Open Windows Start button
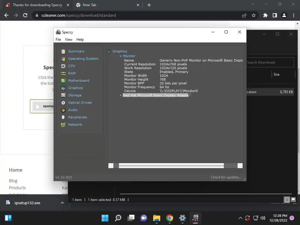The width and height of the screenshot is (300, 225). [105, 218]
